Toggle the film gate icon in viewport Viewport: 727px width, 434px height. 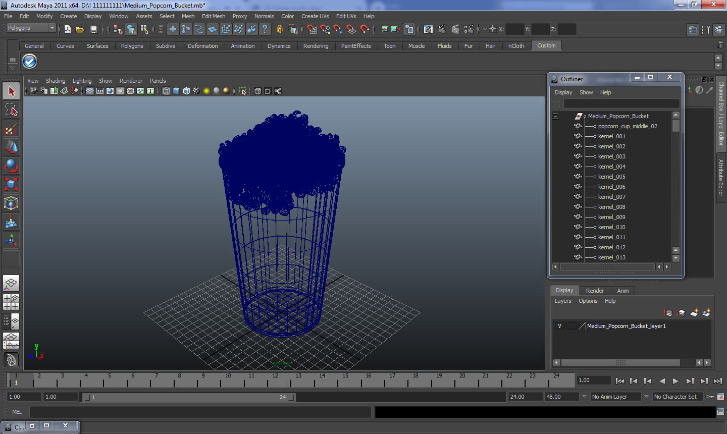tap(100, 91)
